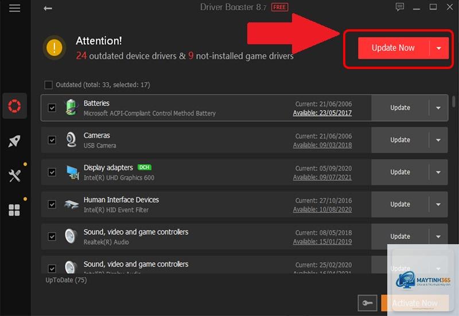Open the Boost rocket section

click(x=14, y=141)
